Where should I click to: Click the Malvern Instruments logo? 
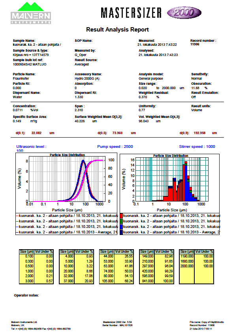click(x=31, y=13)
